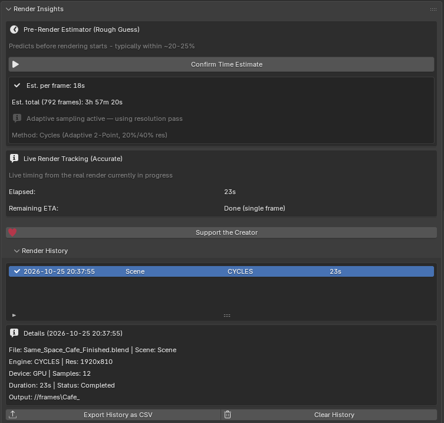Viewport: 444px width, 423px height.
Task: Collapse the Render History section
Action: pyautogui.click(x=17, y=251)
